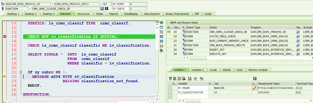Click navigate icon in row 34 of stack
The height and width of the screenshot is (103, 313).
pos(298,32)
